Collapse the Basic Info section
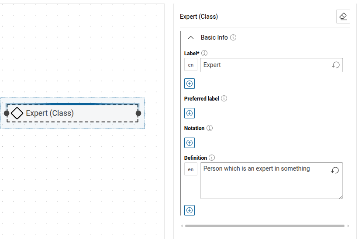The image size is (362, 239). pyautogui.click(x=191, y=37)
